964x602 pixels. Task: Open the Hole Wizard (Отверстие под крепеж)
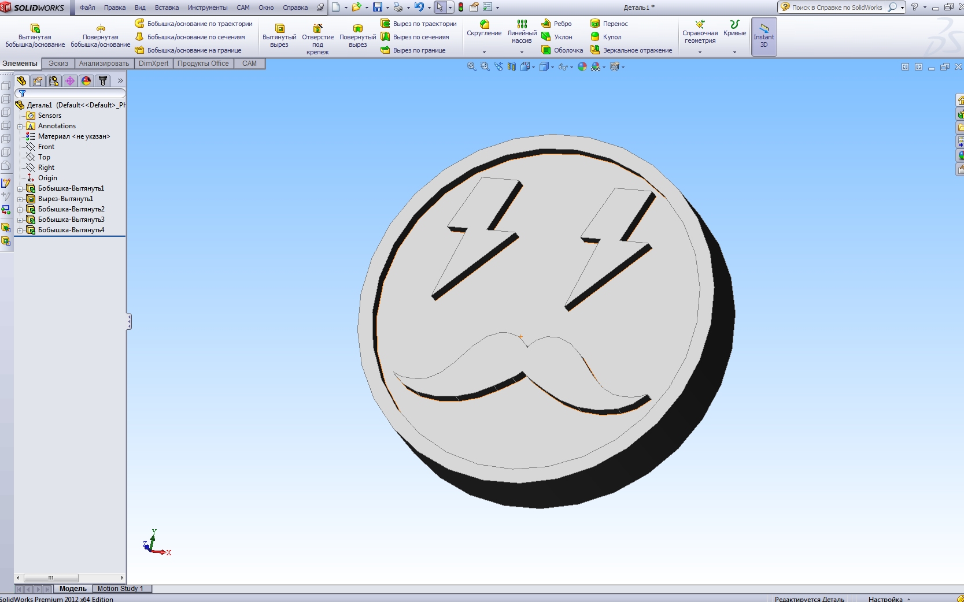(317, 39)
